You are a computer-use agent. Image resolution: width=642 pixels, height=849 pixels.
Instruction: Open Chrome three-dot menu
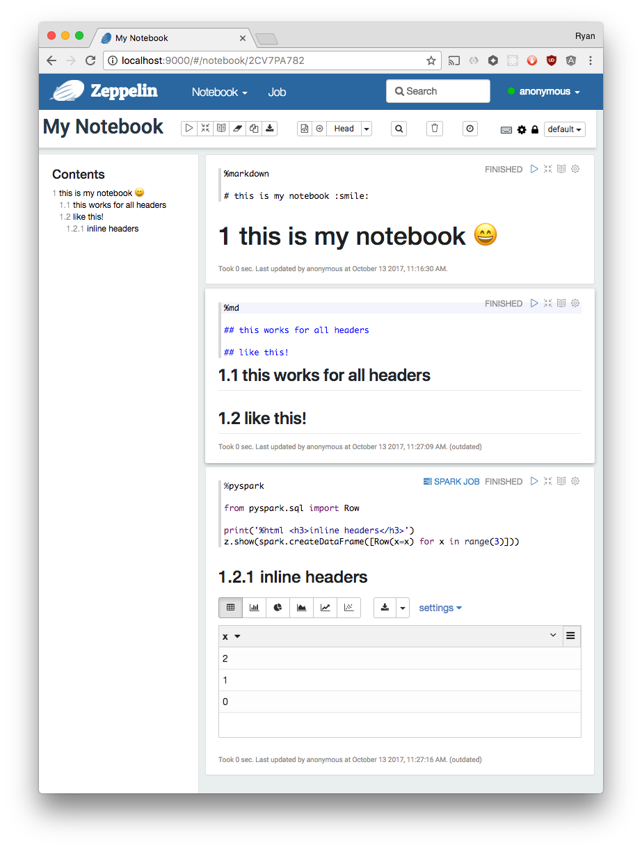tap(591, 60)
